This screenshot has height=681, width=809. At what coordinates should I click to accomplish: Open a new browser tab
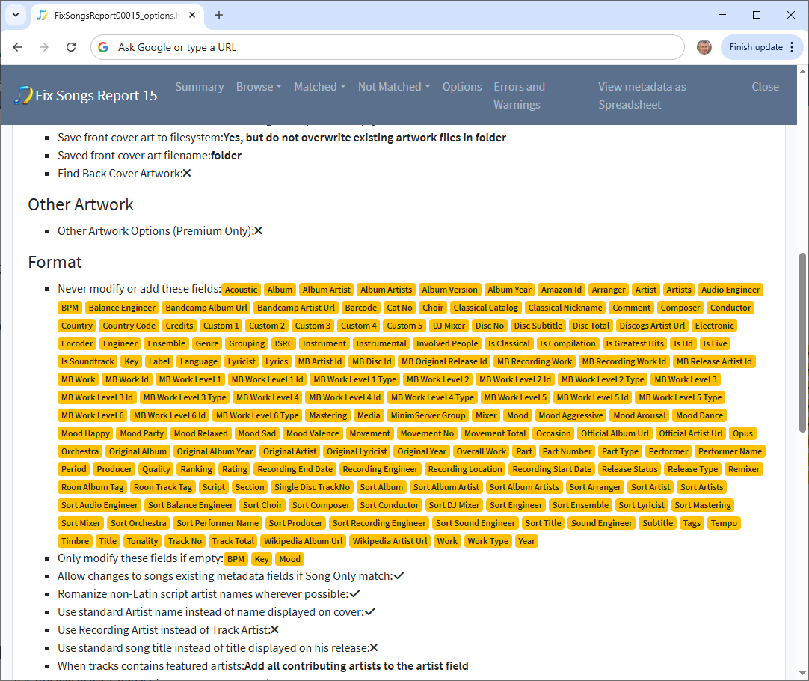[x=219, y=15]
